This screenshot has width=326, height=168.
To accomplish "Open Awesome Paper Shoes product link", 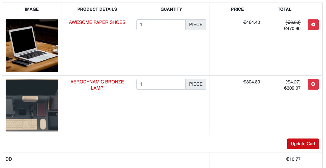I will click(x=97, y=22).
